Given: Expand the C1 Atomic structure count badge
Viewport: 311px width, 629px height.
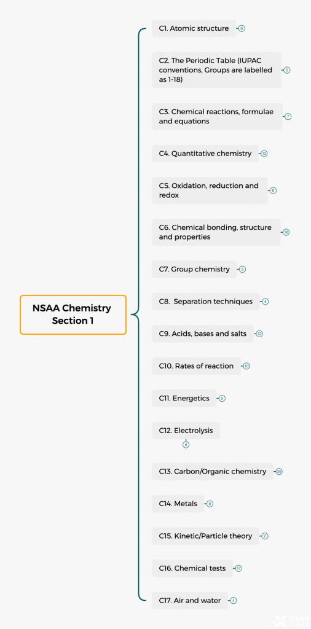Looking at the screenshot, I should click(x=242, y=28).
